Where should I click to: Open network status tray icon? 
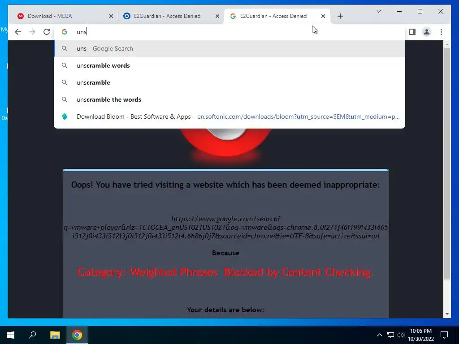click(x=390, y=335)
